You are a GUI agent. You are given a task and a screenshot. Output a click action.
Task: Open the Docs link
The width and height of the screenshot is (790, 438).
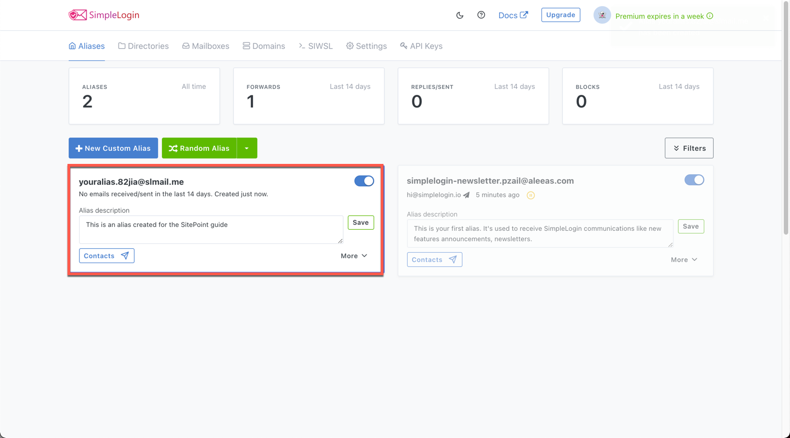tap(513, 15)
